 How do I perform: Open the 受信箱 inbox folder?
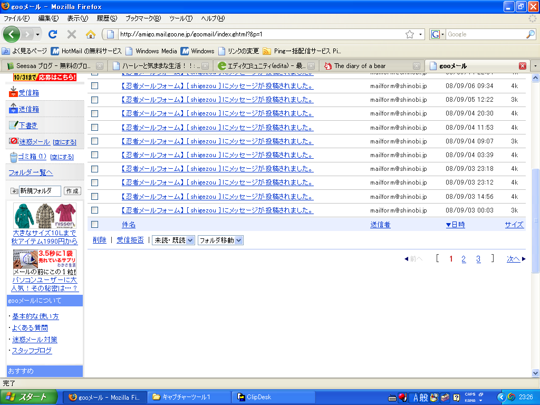pyautogui.click(x=28, y=93)
